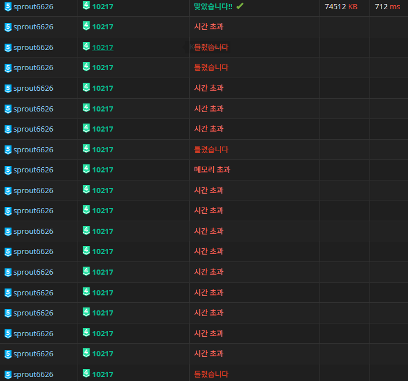Click the tier 4 problem badge in the 맞았습니다!! row
Viewport: 408px width, 381px height.
pos(86,6)
